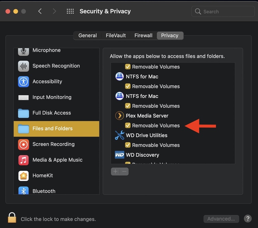Go forward with the right chevron

(x=54, y=11)
